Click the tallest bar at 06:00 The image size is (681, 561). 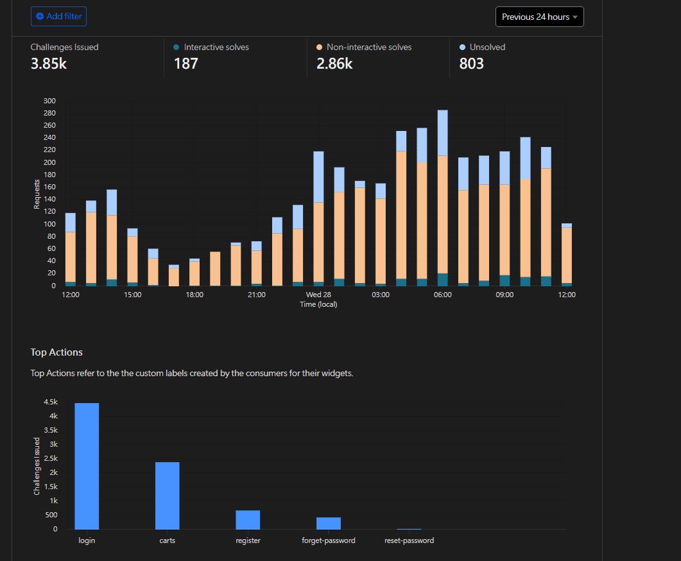tap(442, 199)
